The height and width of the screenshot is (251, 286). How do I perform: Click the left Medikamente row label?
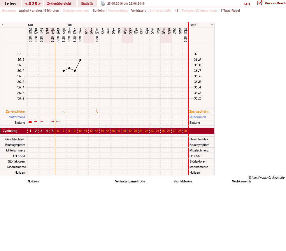tap(16, 167)
